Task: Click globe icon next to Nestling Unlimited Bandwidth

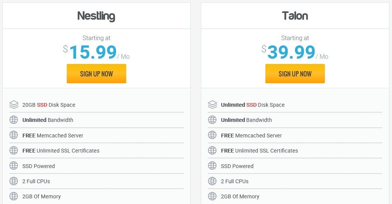Action: coord(14,120)
